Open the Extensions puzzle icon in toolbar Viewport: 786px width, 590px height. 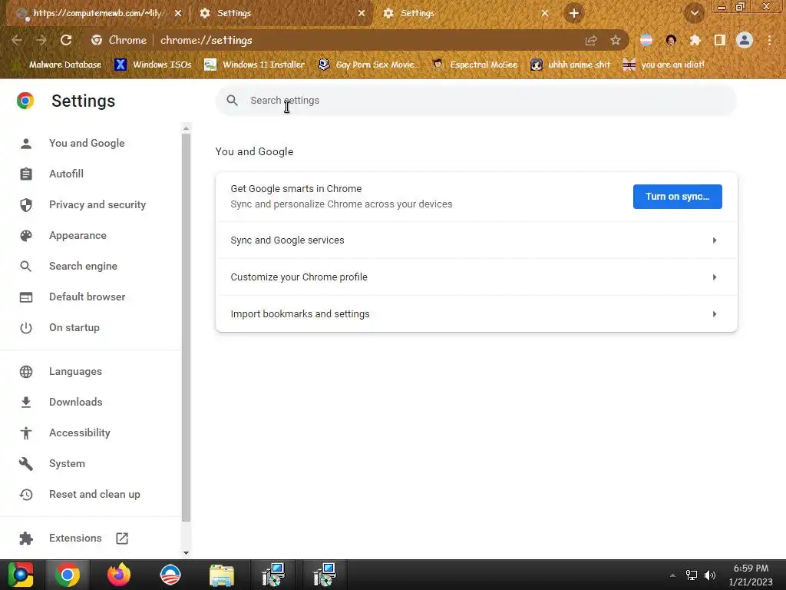click(695, 40)
